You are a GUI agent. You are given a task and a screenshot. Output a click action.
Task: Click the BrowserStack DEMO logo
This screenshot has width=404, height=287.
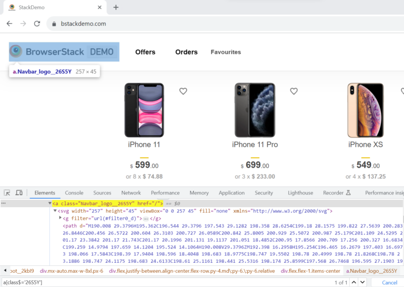coord(64,52)
